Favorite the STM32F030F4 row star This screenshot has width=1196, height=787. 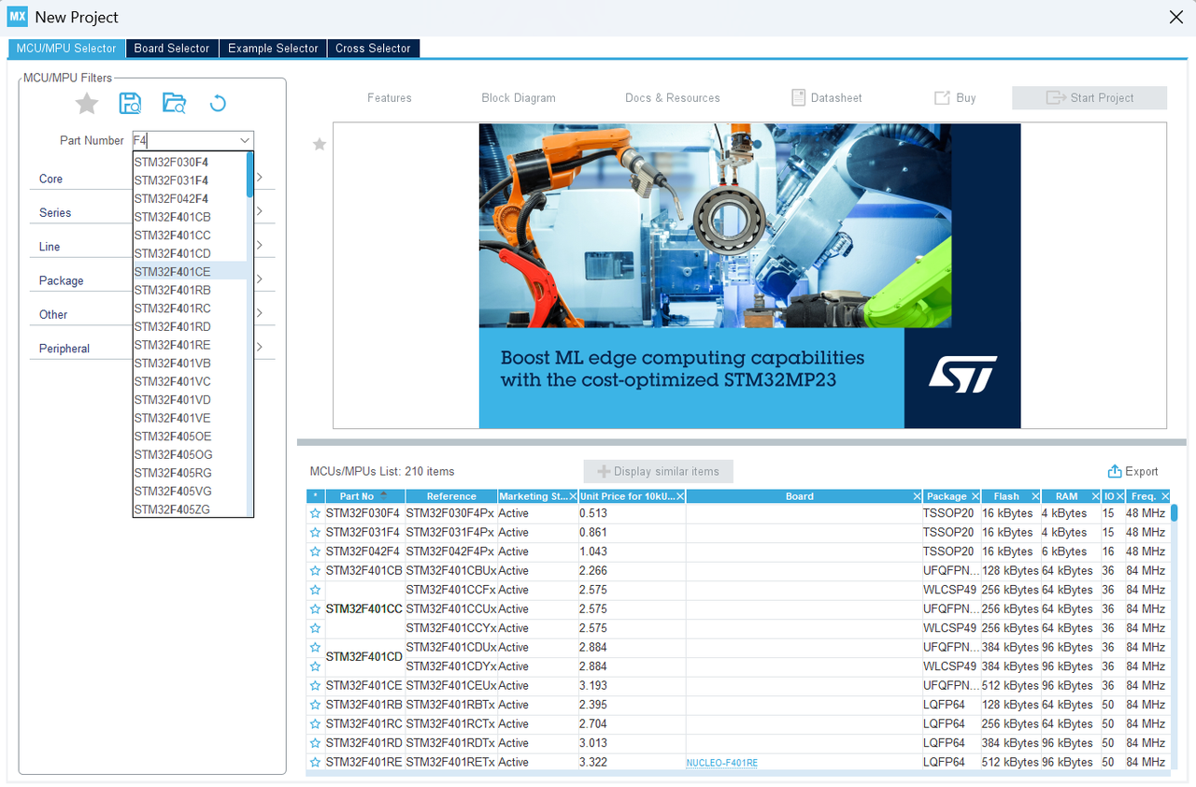click(315, 513)
